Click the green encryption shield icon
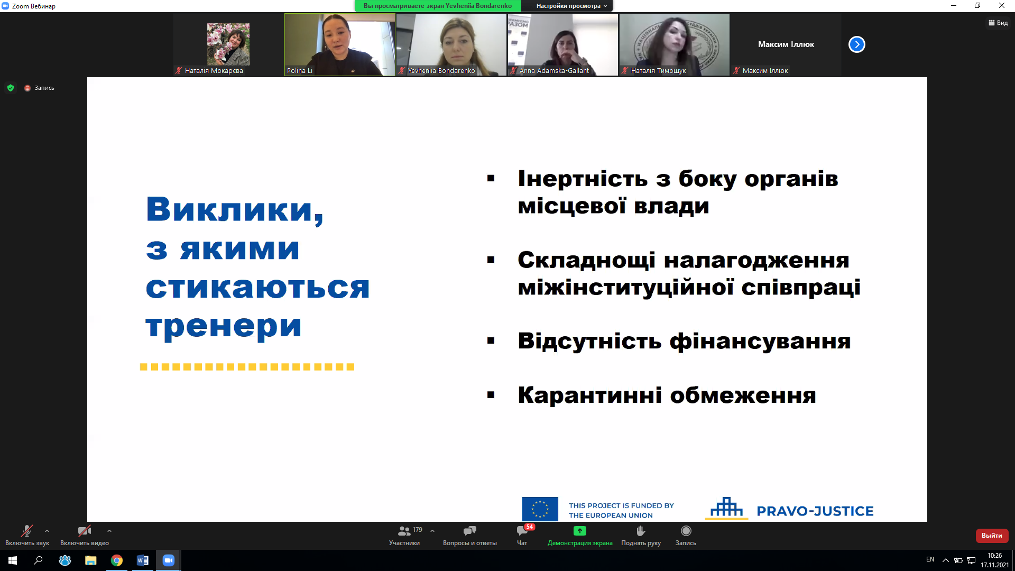 [x=11, y=88]
